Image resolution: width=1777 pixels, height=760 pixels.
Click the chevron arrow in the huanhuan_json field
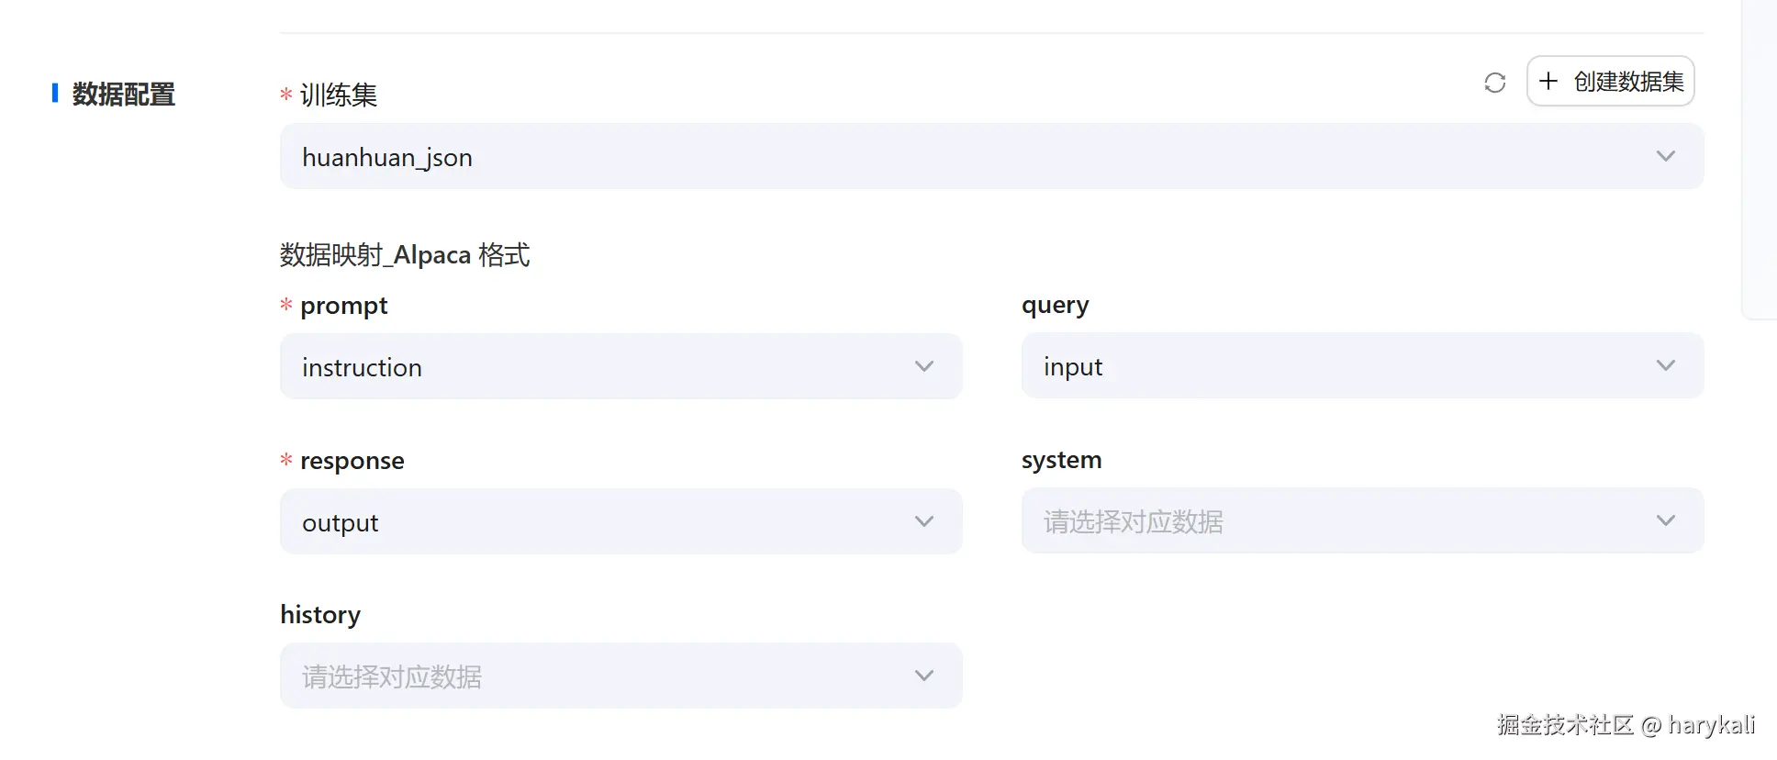click(1665, 156)
